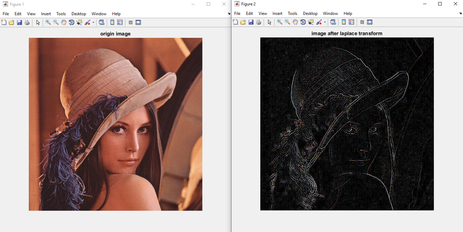Insert a legend in Figure 2

pyautogui.click(x=351, y=22)
